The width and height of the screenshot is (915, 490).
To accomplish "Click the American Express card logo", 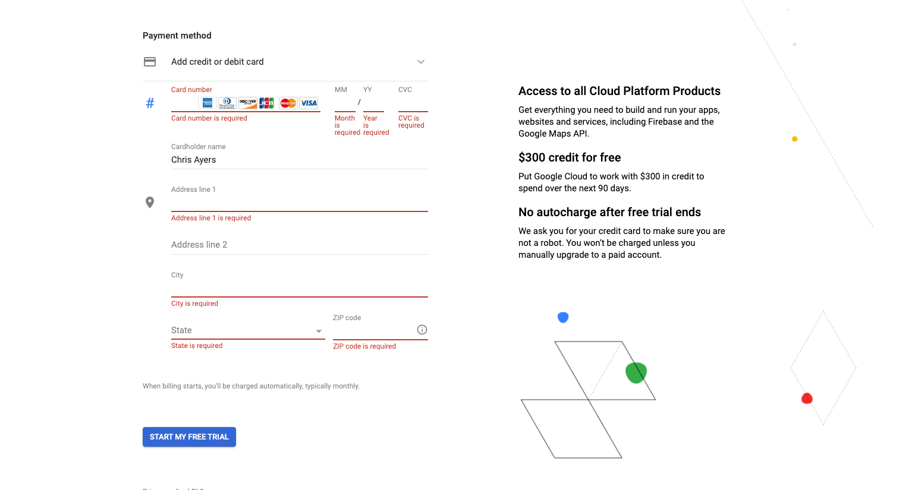I will click(x=207, y=103).
